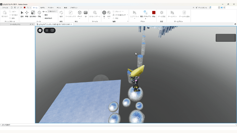
Task: Close the ツールボックス side panel
Action: click(33, 24)
